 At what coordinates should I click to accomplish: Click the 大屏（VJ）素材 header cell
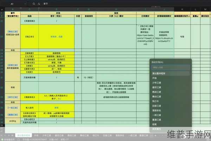116,16
